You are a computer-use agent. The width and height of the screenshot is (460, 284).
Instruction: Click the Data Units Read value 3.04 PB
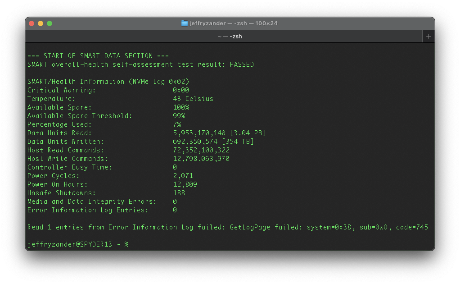(247, 133)
